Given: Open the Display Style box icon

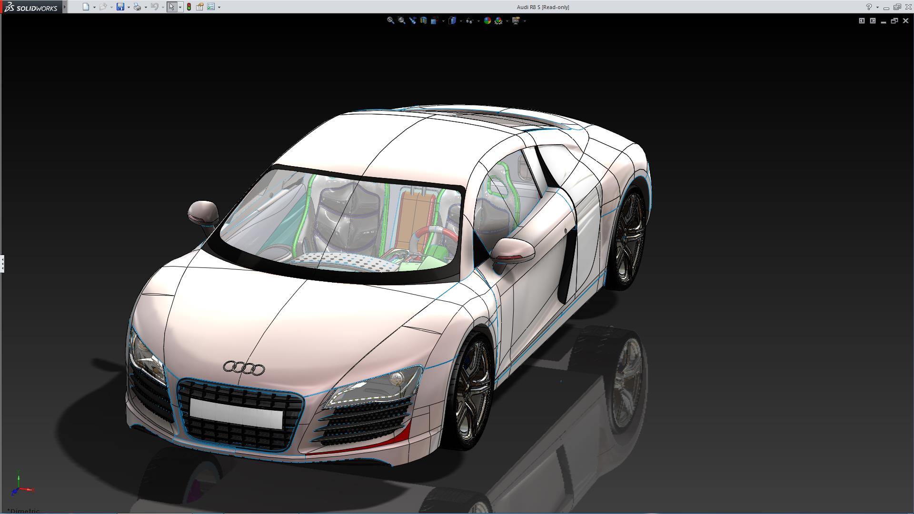Looking at the screenshot, I should point(452,20).
